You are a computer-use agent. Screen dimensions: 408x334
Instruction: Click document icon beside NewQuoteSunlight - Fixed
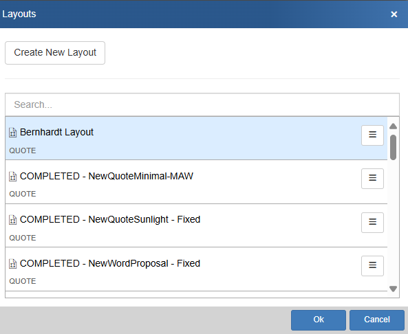click(x=13, y=220)
